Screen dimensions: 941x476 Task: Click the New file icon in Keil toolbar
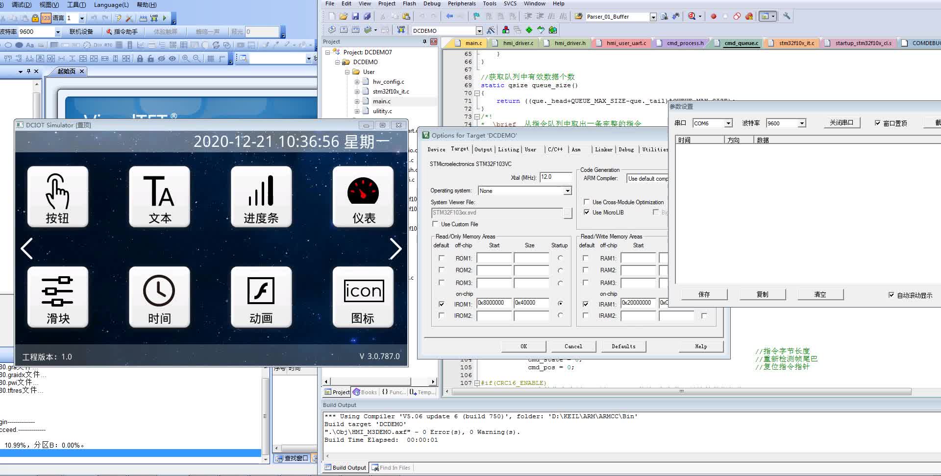point(332,16)
